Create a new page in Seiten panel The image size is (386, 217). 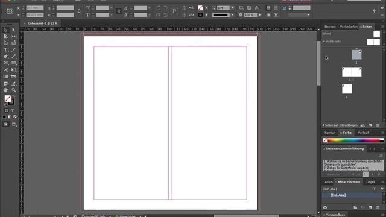click(370, 125)
